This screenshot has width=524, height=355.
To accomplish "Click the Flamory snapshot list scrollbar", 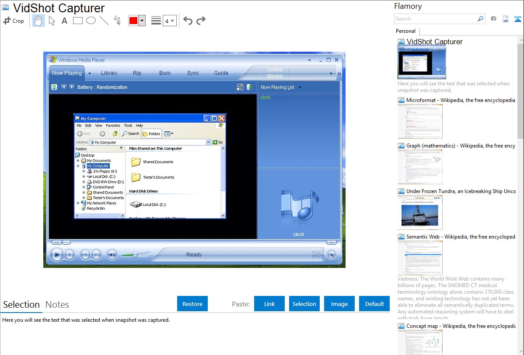I will coord(521,90).
